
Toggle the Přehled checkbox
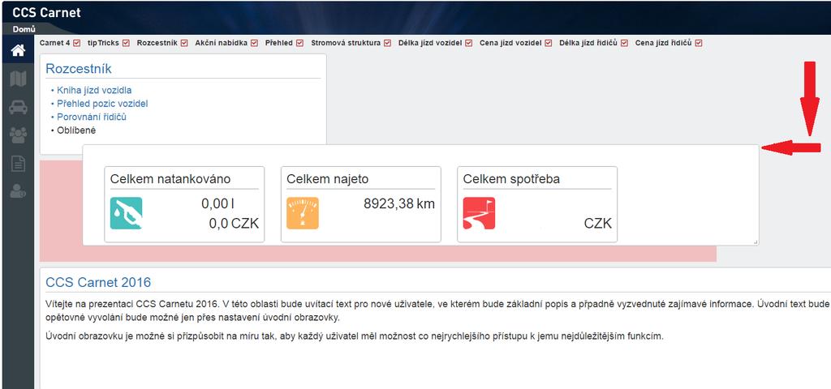[300, 44]
